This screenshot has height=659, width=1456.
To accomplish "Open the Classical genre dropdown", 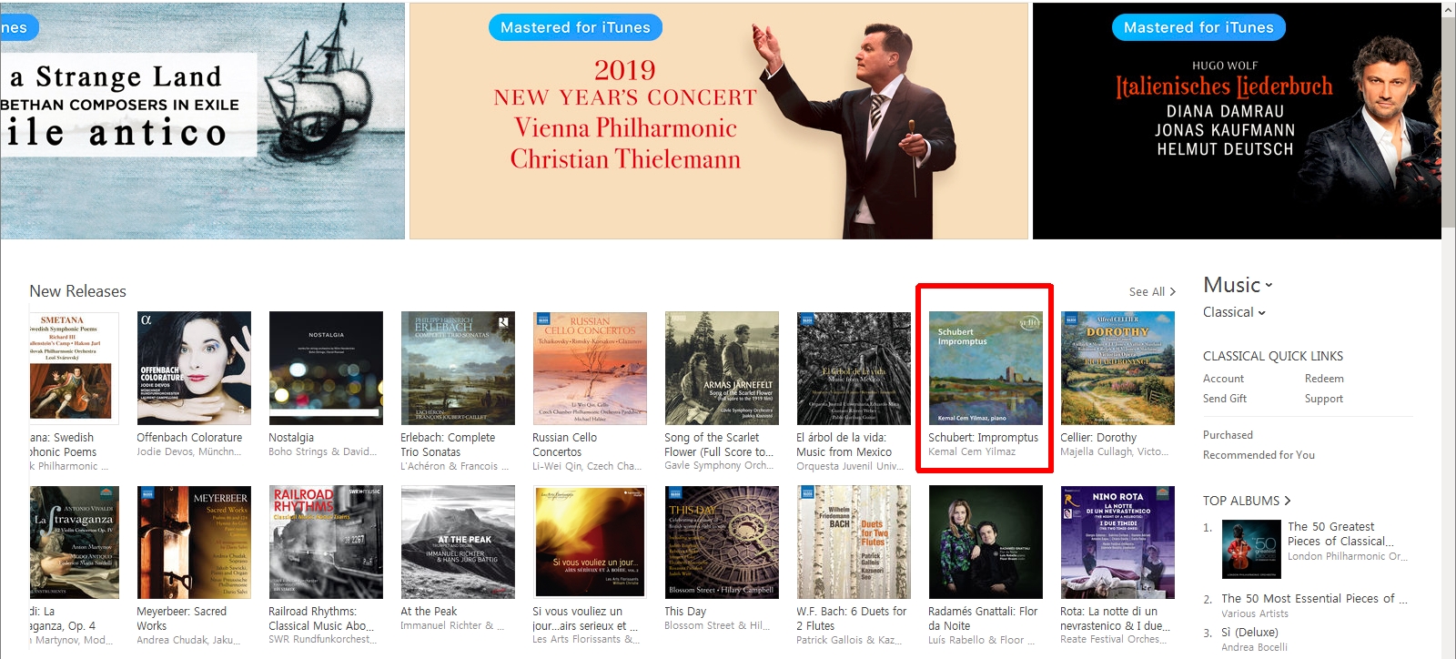I will coord(1234,312).
